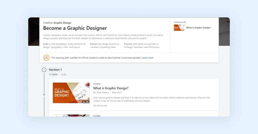Open the second course's partially visible thumbnail
The height and width of the screenshot is (134, 258).
tap(71, 115)
